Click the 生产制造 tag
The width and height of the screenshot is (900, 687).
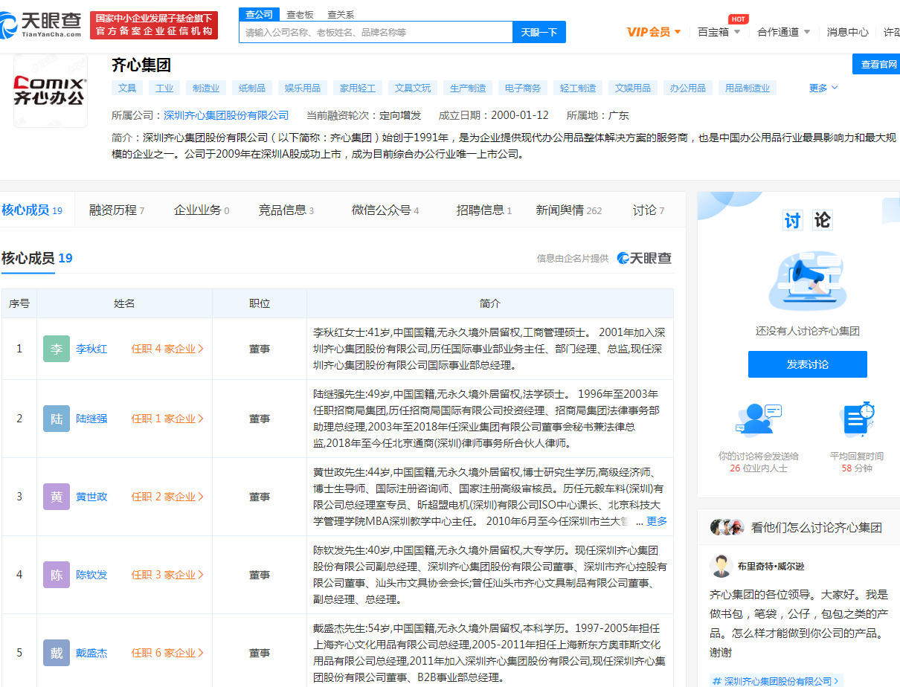tap(468, 88)
